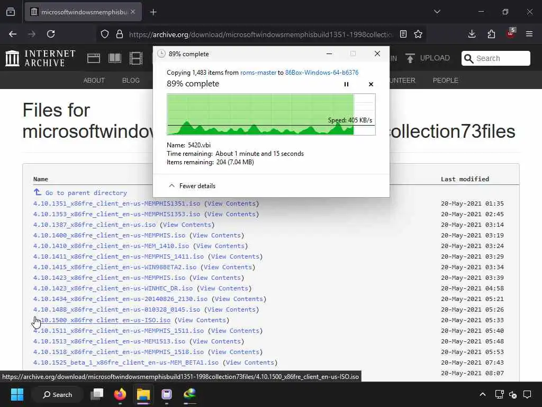Select the Last modified column header
542x407 pixels.
(x=465, y=179)
